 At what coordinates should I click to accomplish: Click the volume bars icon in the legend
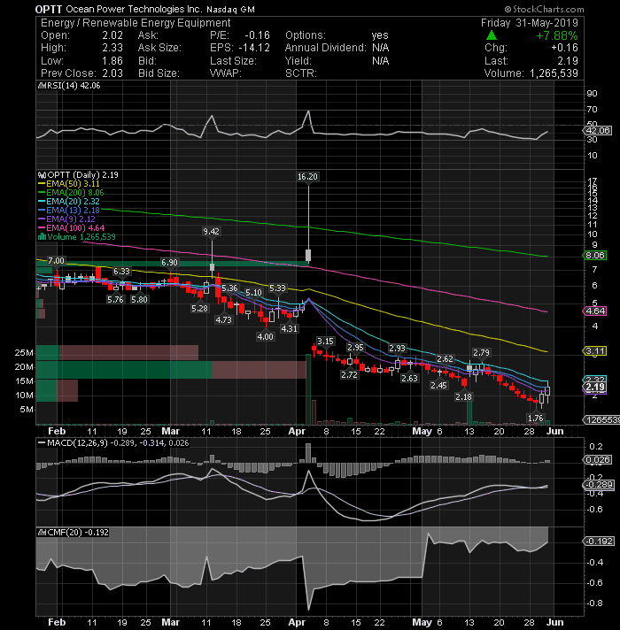(42, 236)
